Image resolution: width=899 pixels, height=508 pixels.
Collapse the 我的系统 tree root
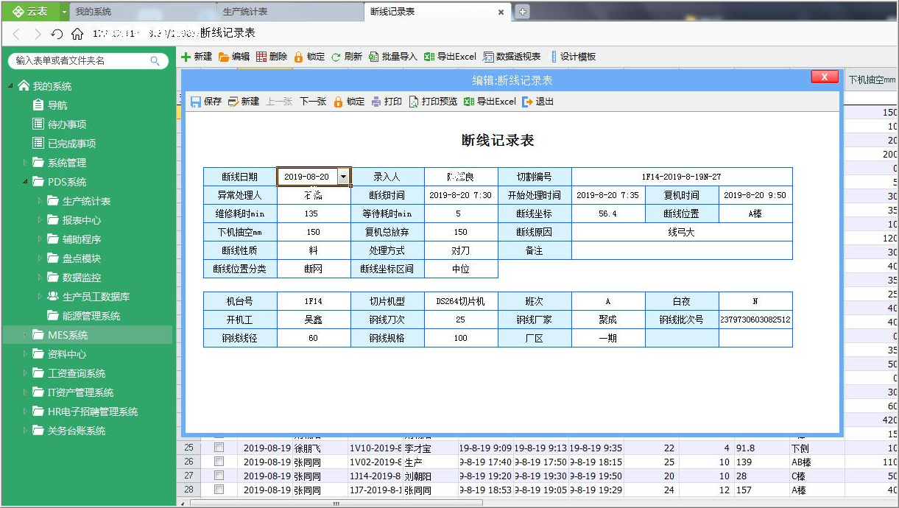pos(11,86)
